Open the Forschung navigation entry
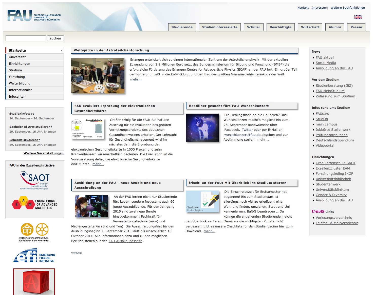 point(17,77)
